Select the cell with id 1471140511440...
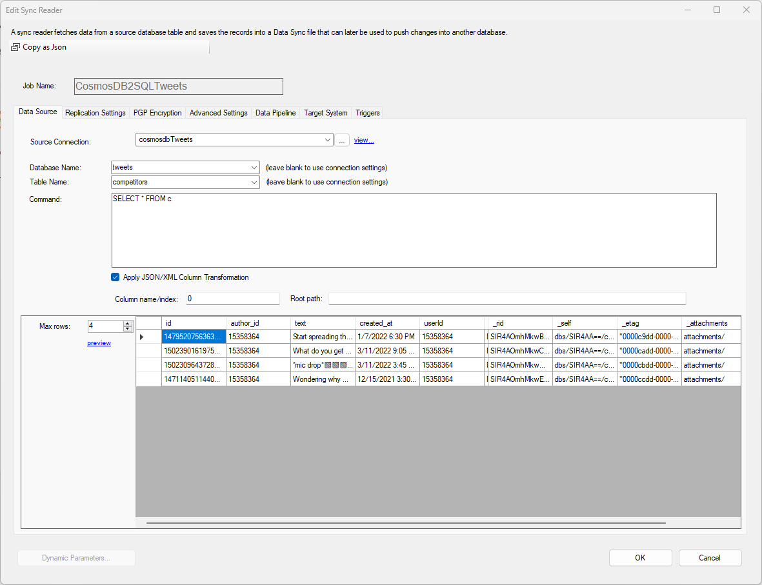762x585 pixels. click(194, 379)
